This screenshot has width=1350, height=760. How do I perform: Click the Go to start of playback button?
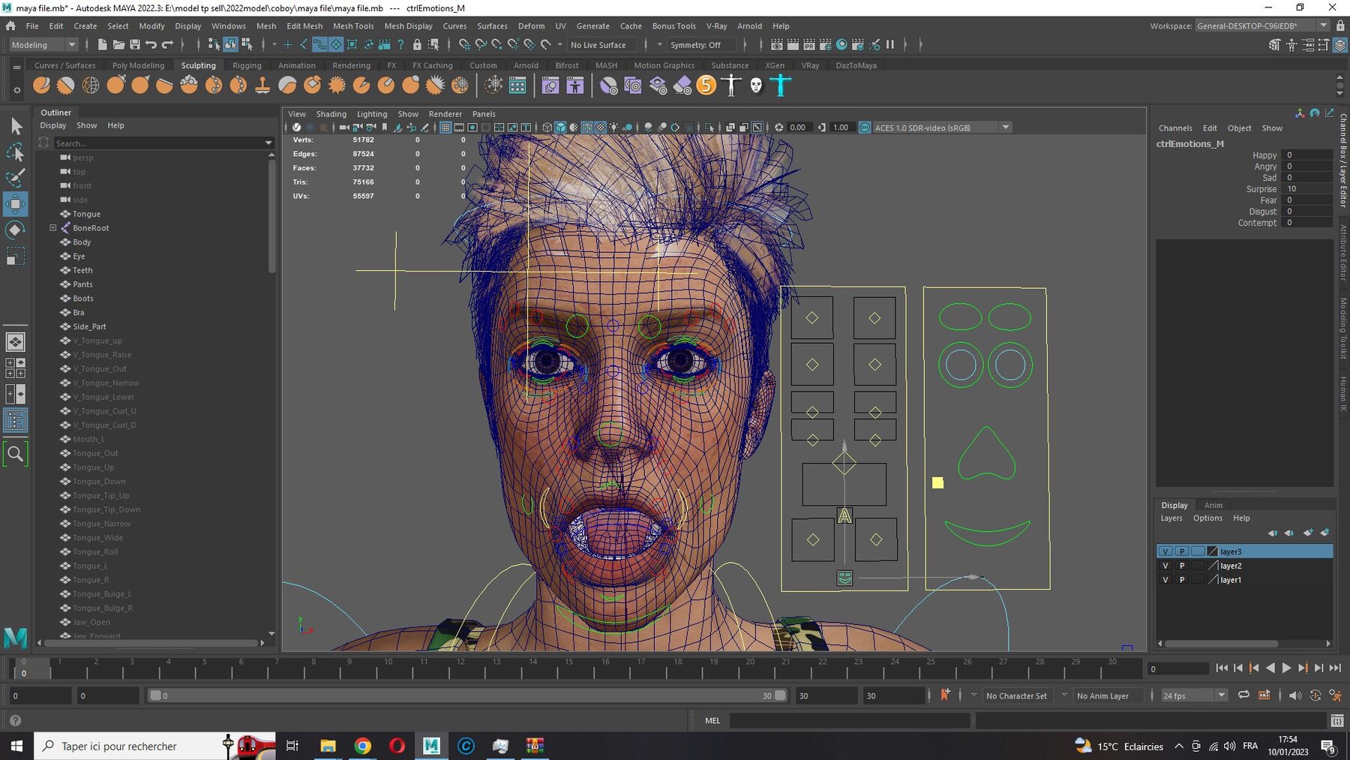tap(1221, 668)
